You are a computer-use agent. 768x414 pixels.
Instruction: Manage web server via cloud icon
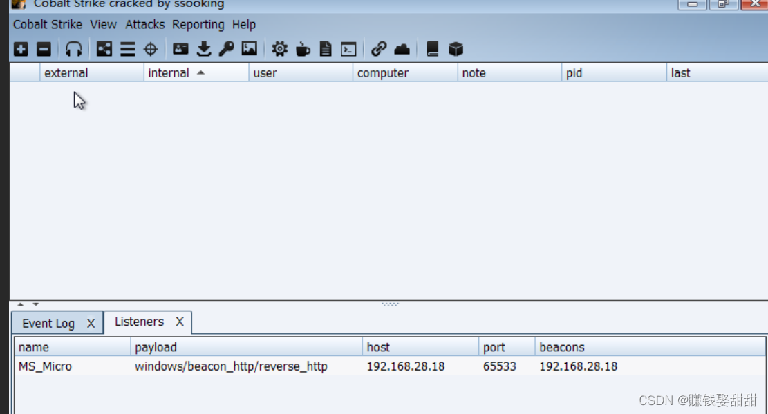[x=402, y=49]
